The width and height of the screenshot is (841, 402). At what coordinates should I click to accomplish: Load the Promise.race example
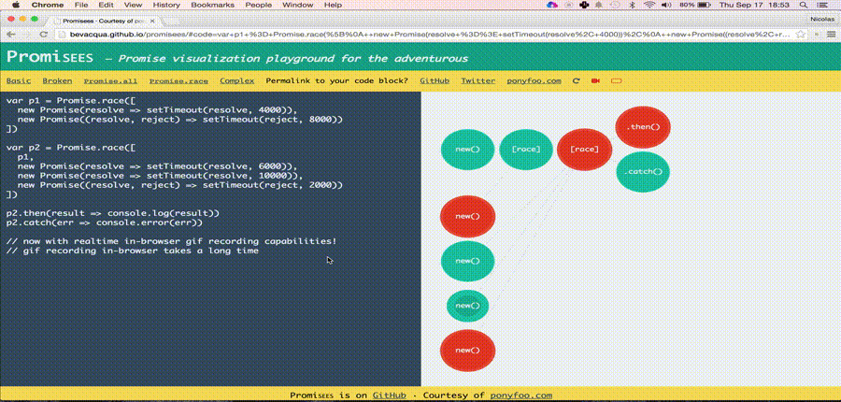(x=178, y=81)
